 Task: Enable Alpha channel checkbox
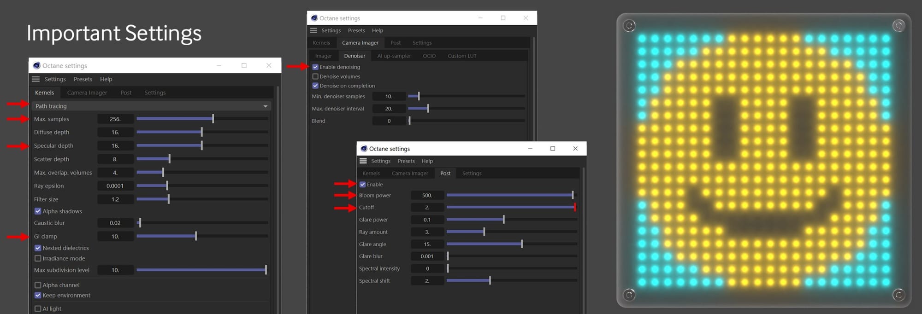pos(38,285)
